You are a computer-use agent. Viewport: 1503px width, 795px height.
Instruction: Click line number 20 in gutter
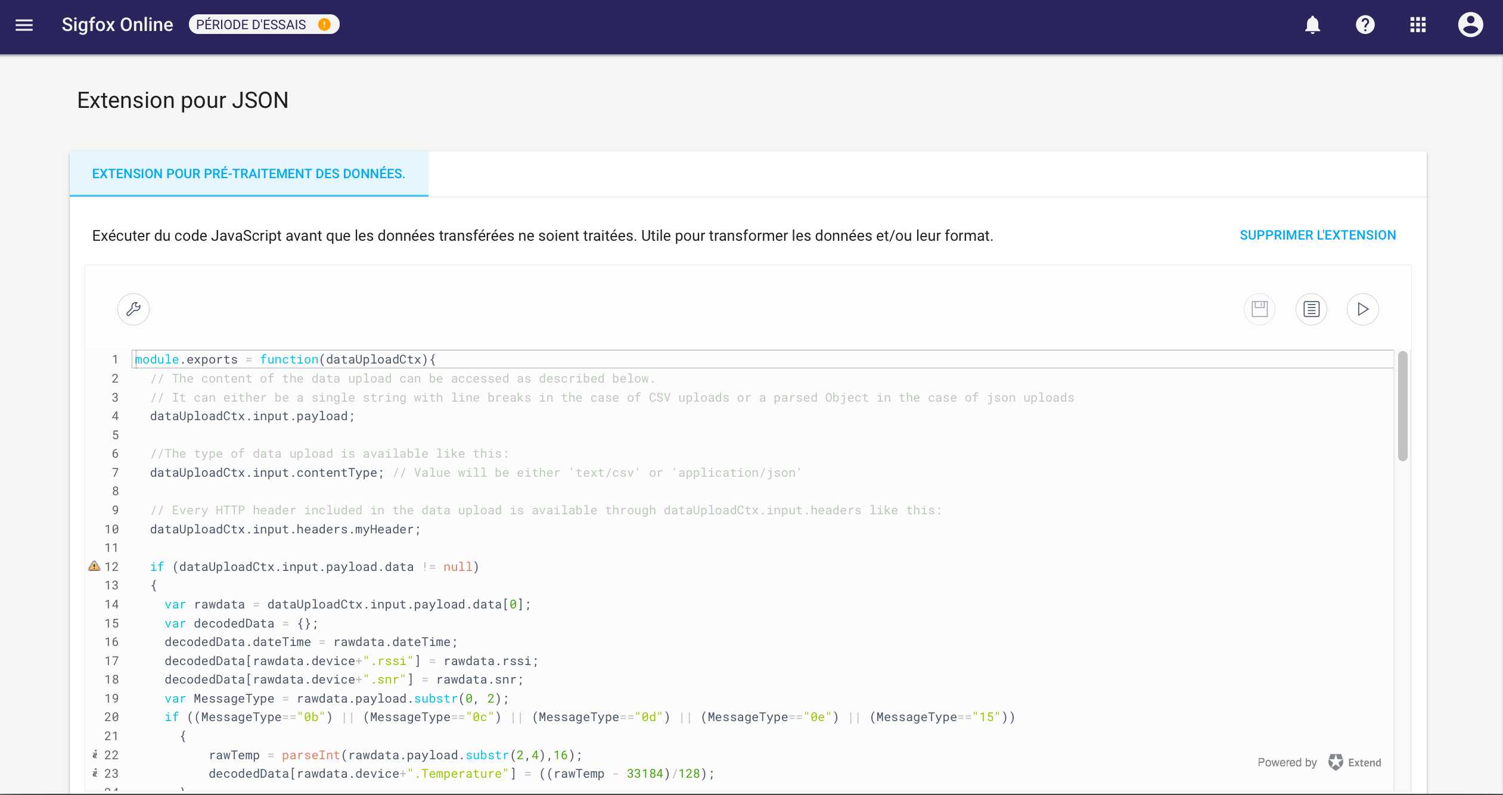click(111, 717)
